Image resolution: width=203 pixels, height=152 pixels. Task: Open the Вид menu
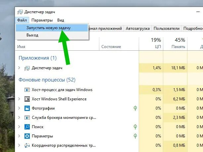point(61,20)
